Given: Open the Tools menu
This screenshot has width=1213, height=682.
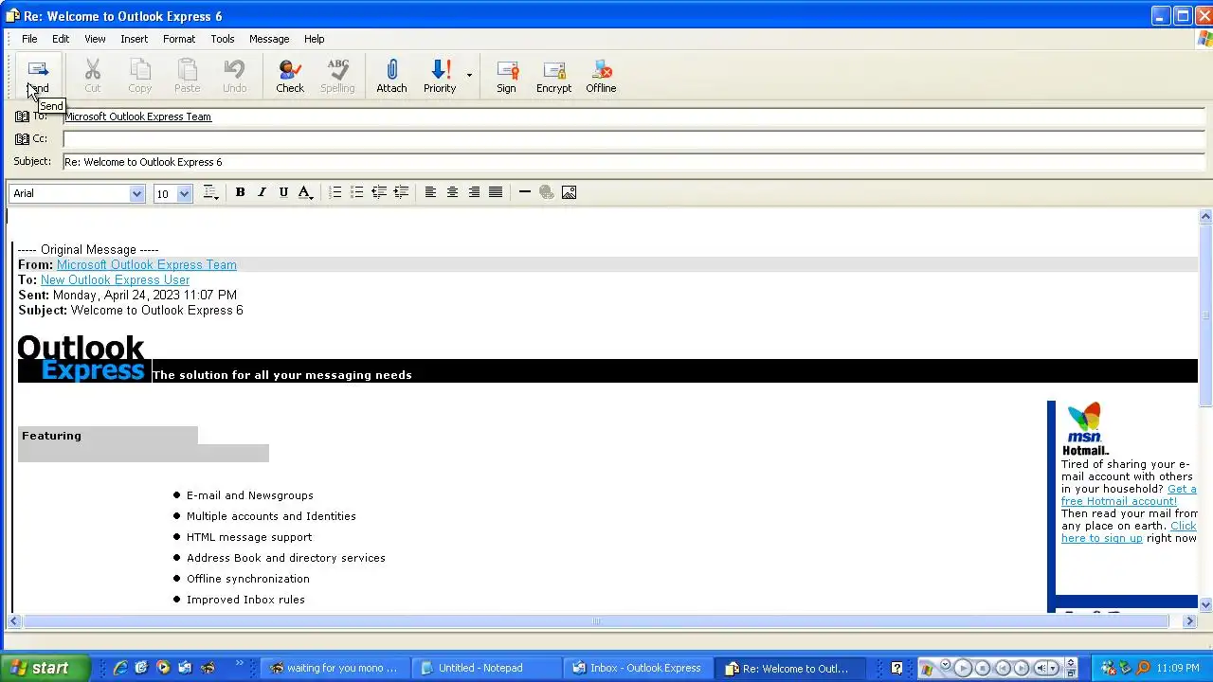Looking at the screenshot, I should (x=223, y=39).
